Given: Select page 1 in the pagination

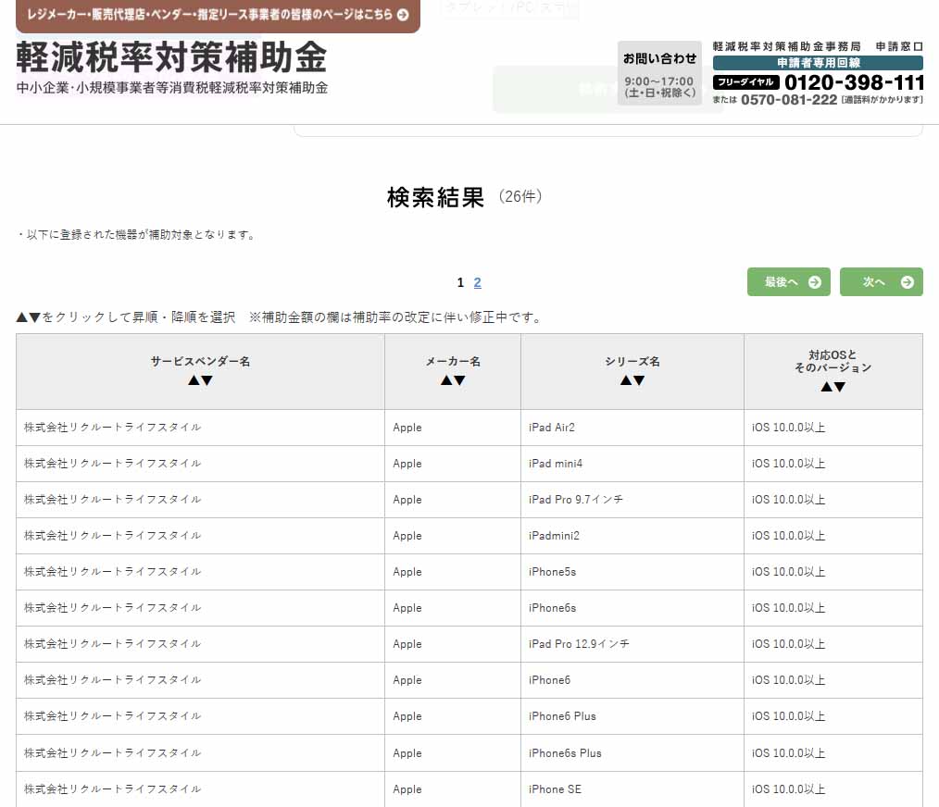Looking at the screenshot, I should 460,282.
